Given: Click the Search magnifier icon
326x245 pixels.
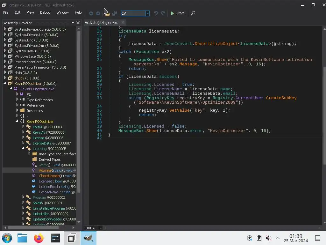Looking at the screenshot, I should 193,13.
